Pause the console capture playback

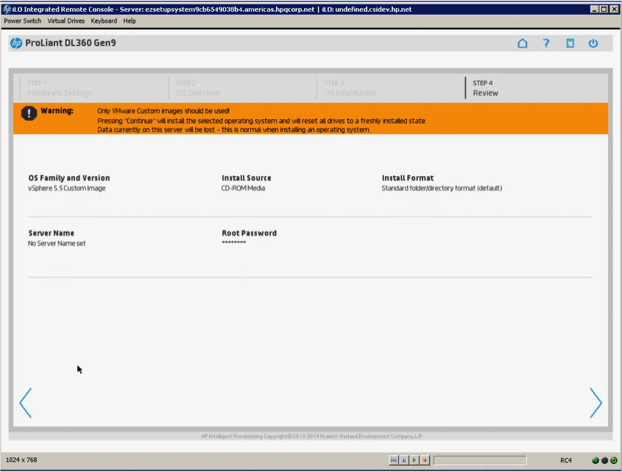(x=404, y=460)
